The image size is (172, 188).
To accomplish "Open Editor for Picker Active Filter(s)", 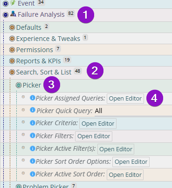I will pos(116,149).
